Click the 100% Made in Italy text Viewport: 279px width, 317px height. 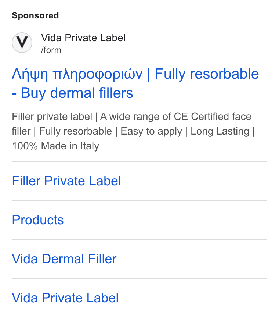pyautogui.click(x=55, y=146)
